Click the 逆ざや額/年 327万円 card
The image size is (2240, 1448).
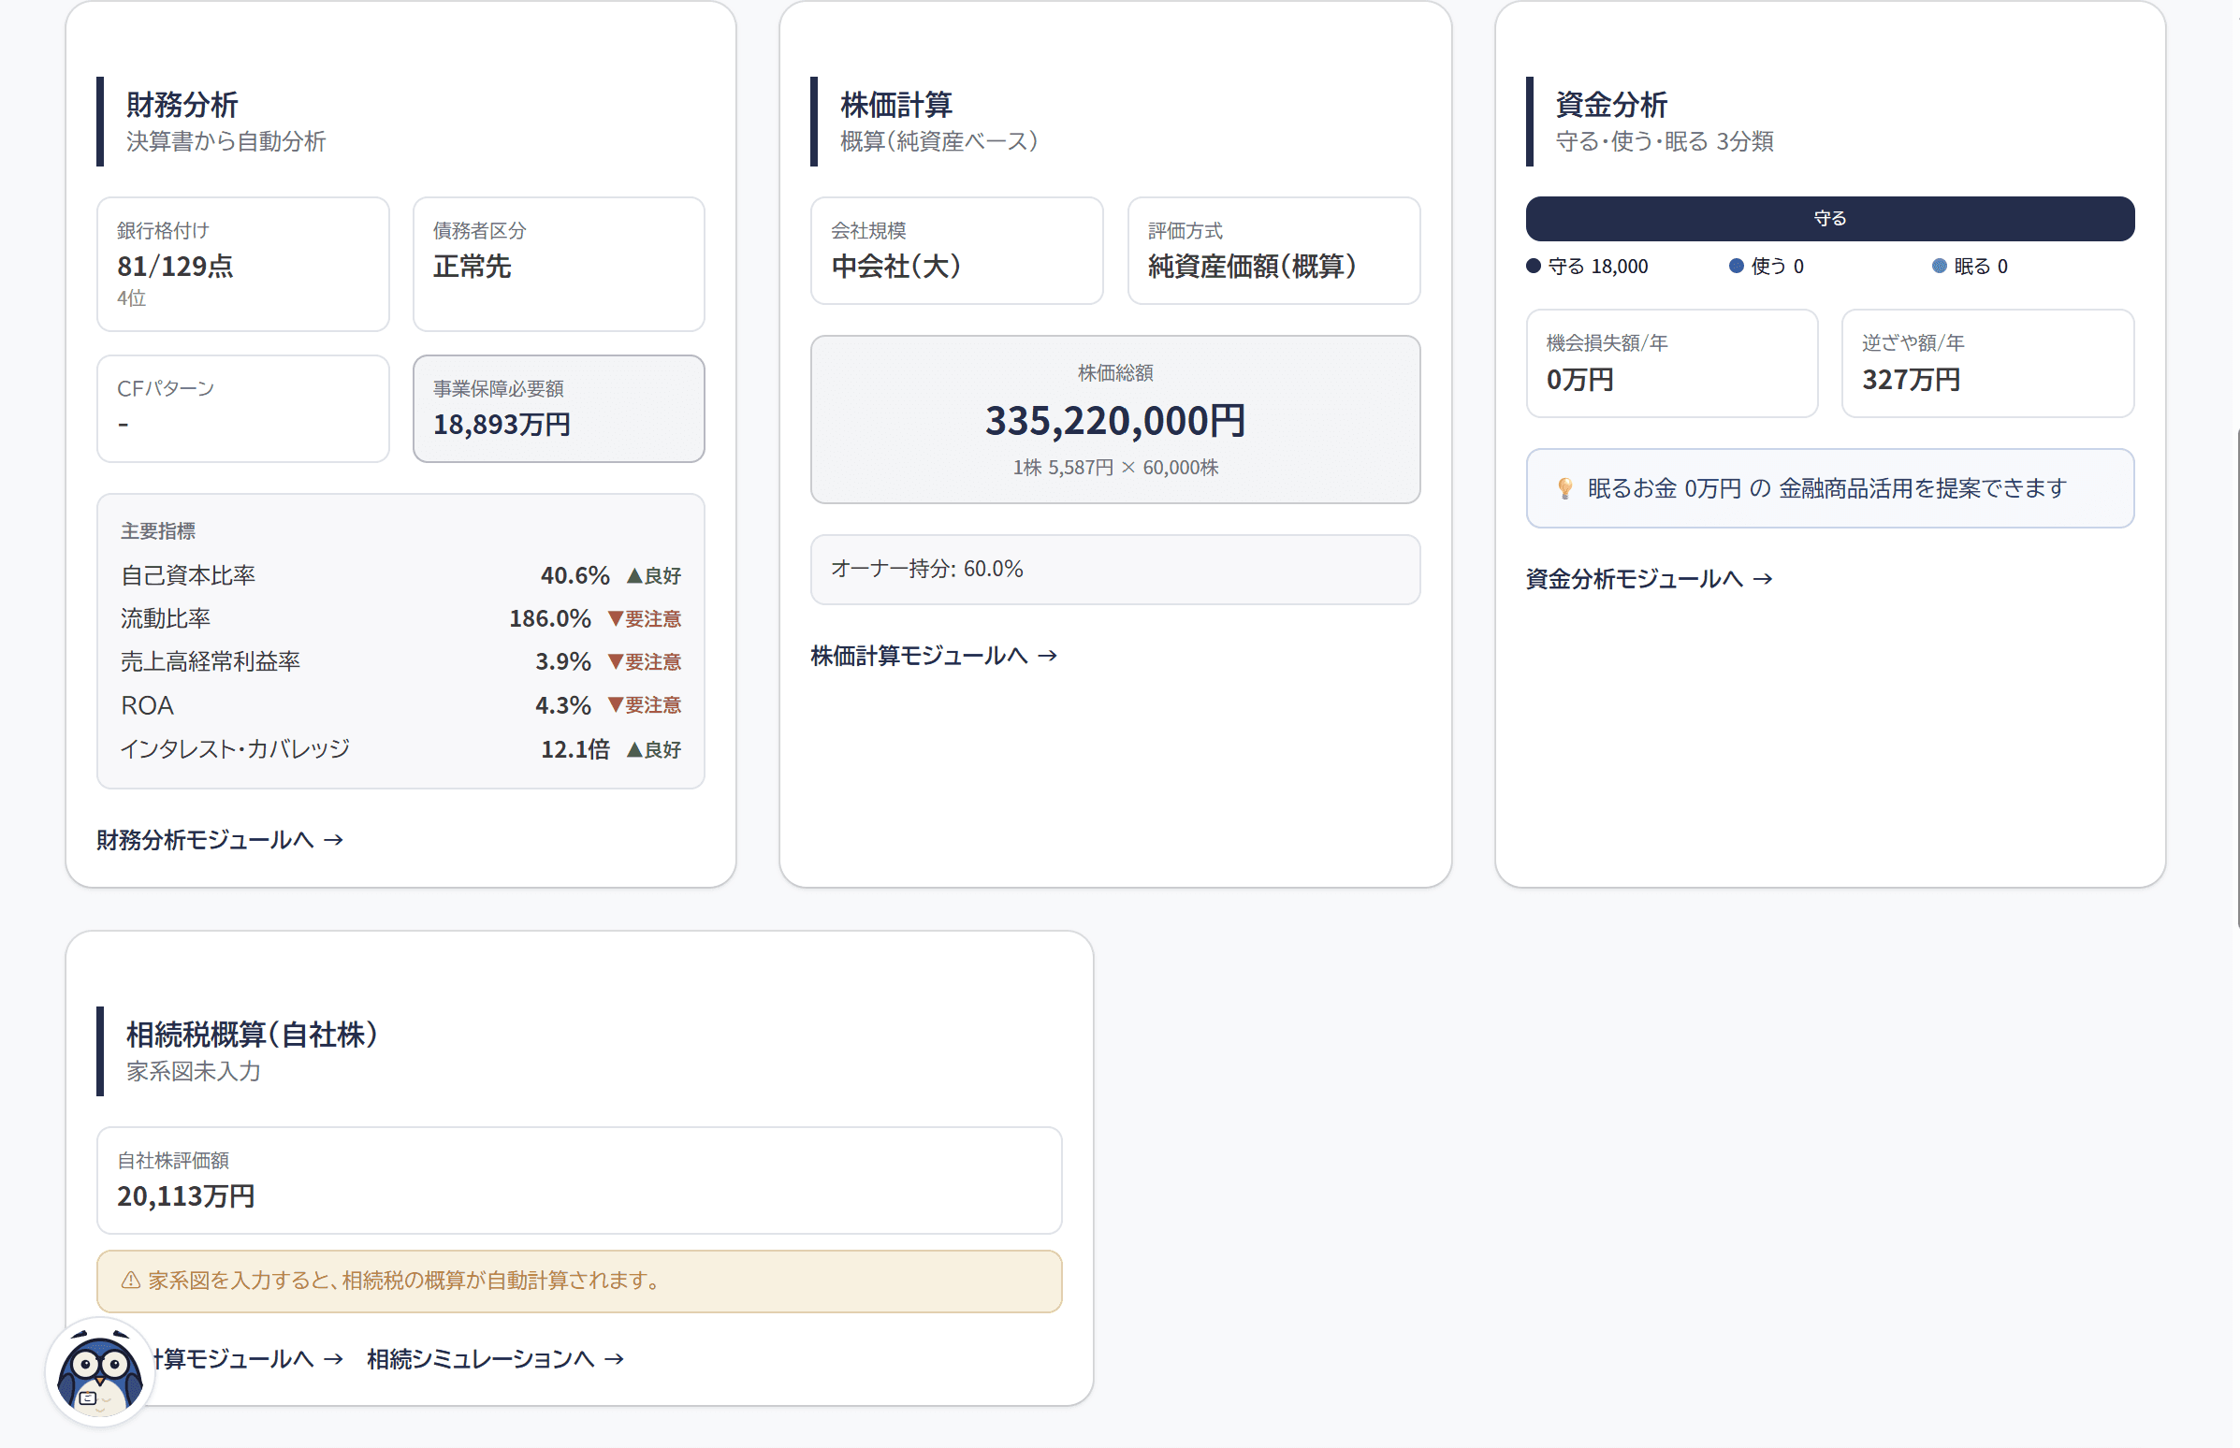pos(1988,363)
